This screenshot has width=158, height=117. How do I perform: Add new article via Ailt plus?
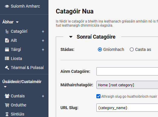(x=43, y=41)
